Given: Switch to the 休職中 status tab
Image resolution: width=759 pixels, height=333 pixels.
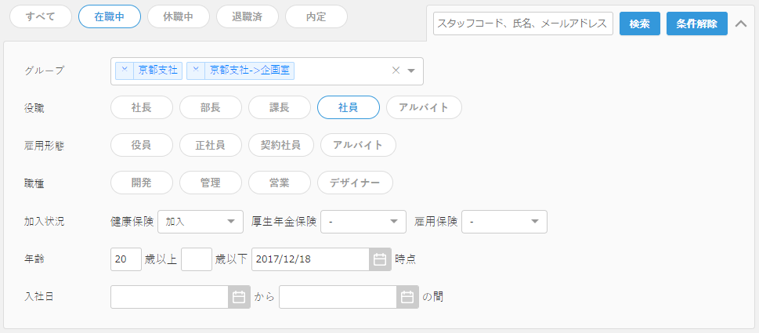Looking at the screenshot, I should click(x=179, y=17).
